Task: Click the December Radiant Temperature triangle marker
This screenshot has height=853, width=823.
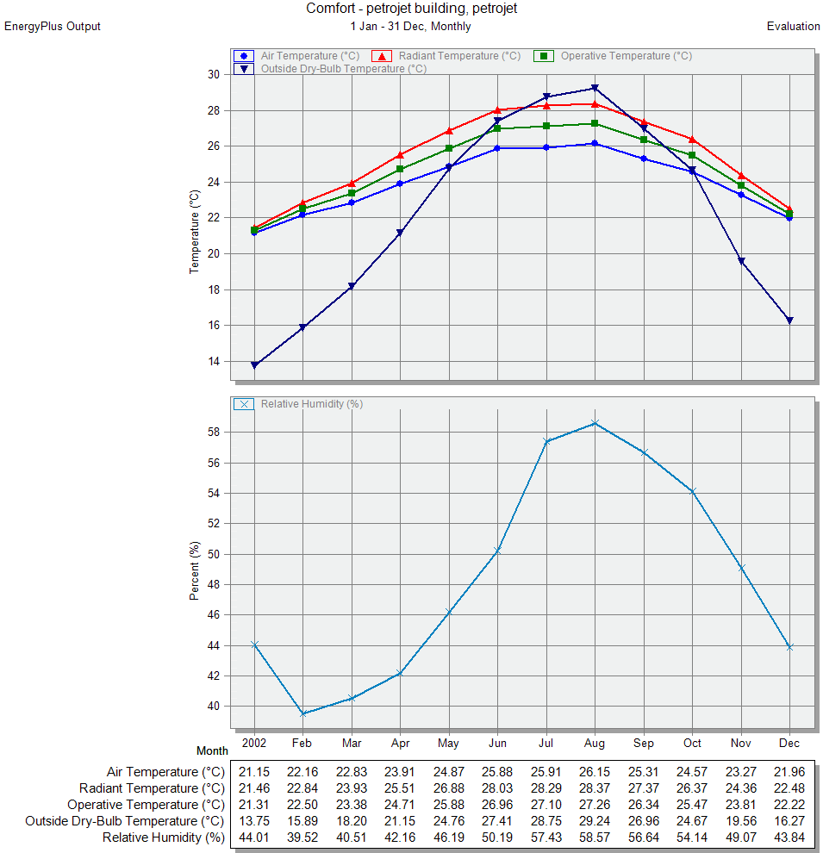Action: click(789, 209)
